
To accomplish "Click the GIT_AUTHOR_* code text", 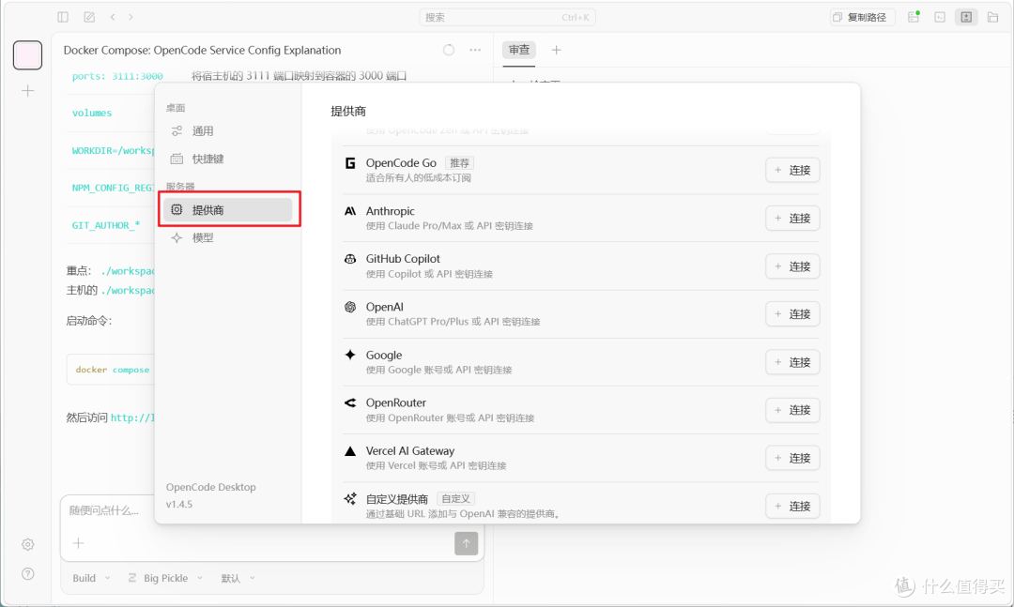I will [x=105, y=225].
